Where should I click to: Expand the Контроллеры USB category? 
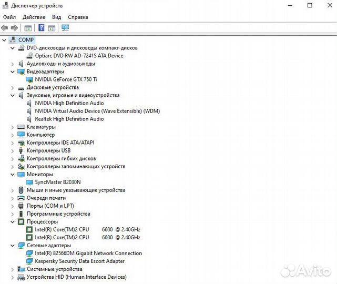coord(13,150)
